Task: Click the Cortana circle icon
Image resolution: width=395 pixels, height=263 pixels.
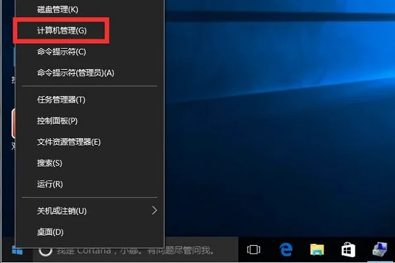Action: point(45,250)
